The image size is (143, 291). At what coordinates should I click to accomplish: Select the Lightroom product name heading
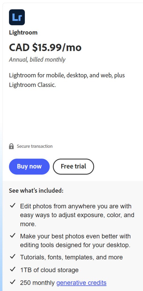click(x=23, y=33)
